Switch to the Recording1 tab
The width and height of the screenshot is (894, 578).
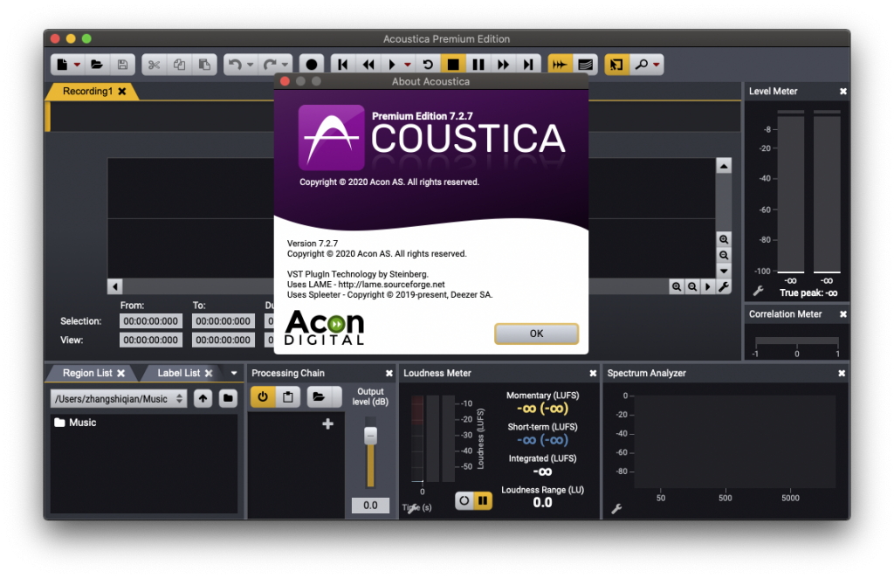coord(87,91)
